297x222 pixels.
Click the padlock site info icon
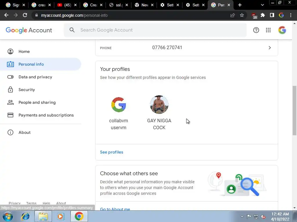pyautogui.click(x=37, y=15)
